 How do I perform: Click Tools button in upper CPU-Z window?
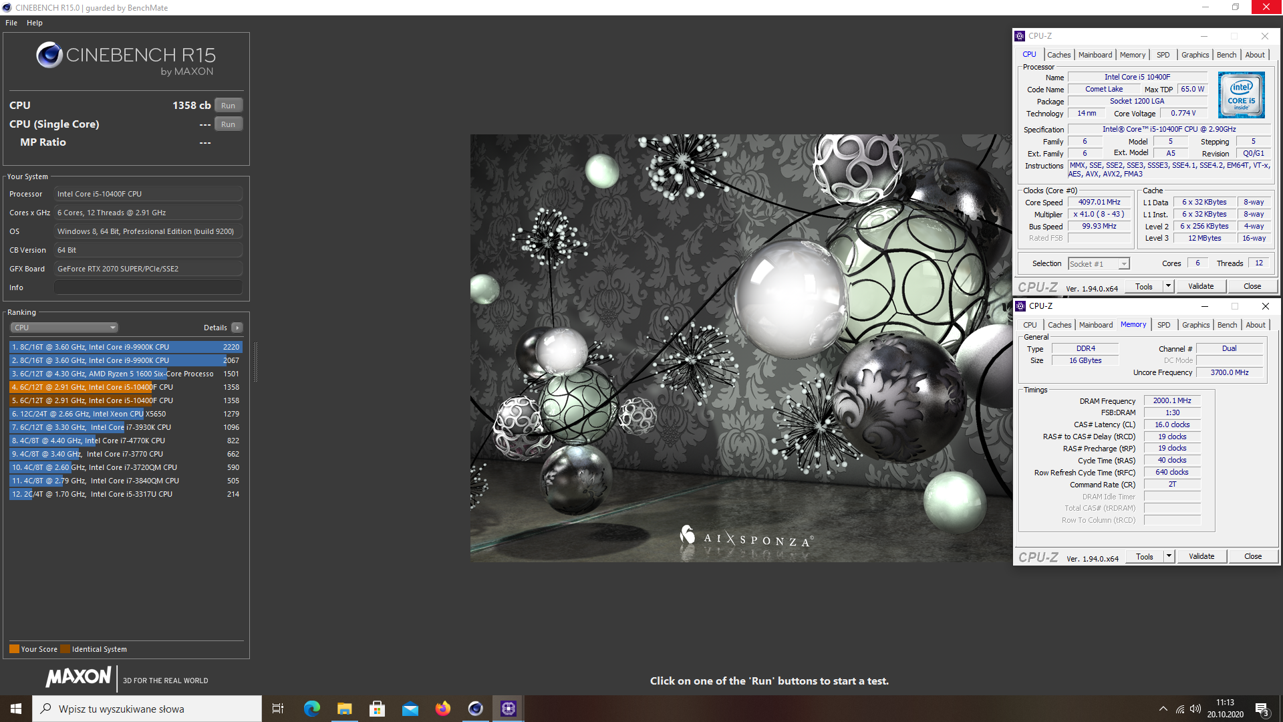point(1144,287)
